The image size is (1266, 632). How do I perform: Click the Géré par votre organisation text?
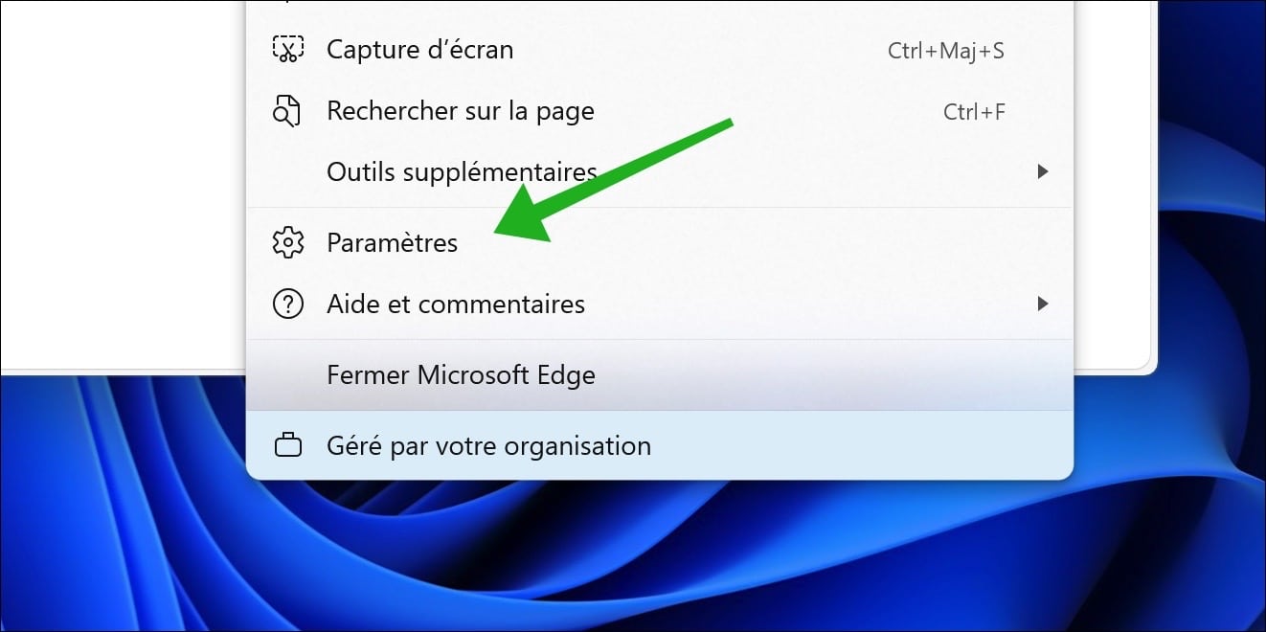click(x=488, y=446)
